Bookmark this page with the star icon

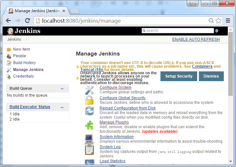[x=219, y=21]
